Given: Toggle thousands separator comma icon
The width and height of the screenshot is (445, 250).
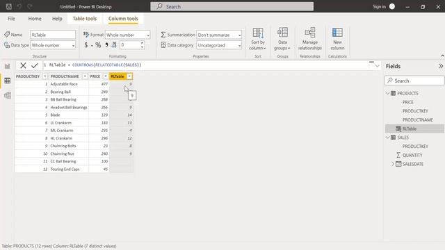Looking at the screenshot, I should pyautogui.click(x=106, y=44).
